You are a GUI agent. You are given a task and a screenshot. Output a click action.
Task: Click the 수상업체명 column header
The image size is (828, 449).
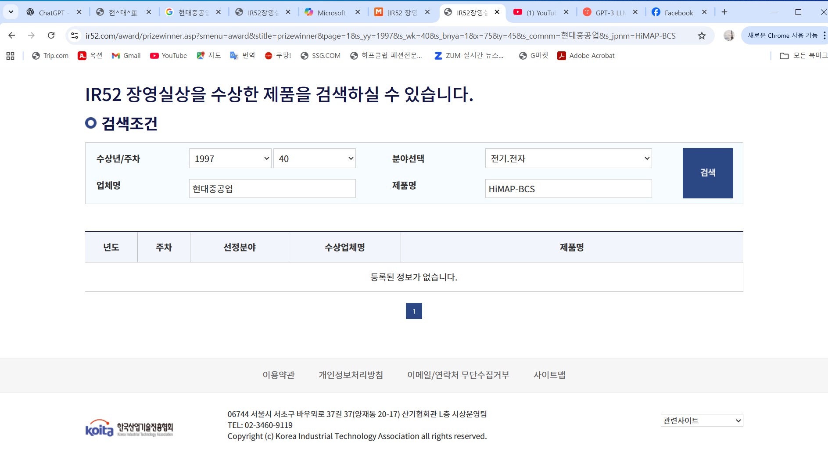(345, 248)
